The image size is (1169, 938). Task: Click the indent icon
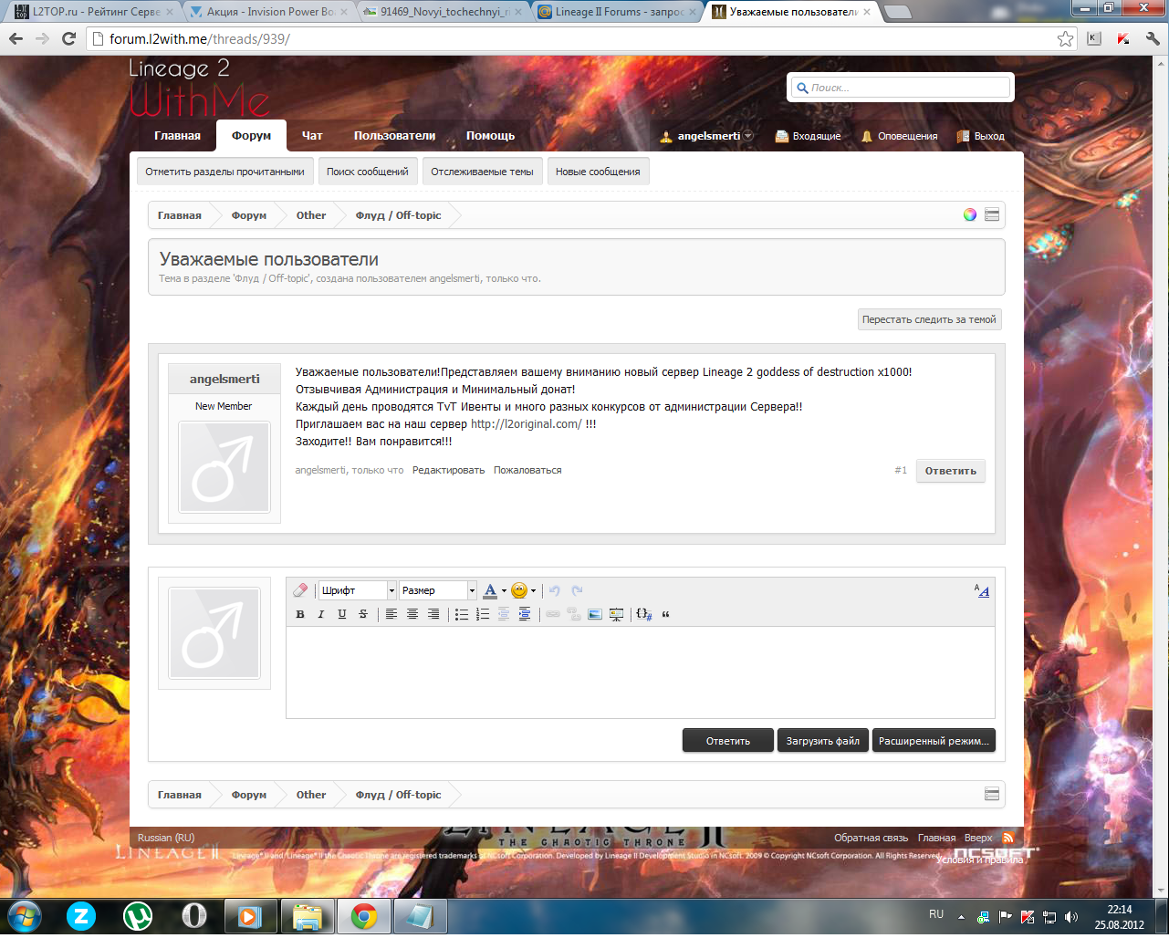point(525,614)
